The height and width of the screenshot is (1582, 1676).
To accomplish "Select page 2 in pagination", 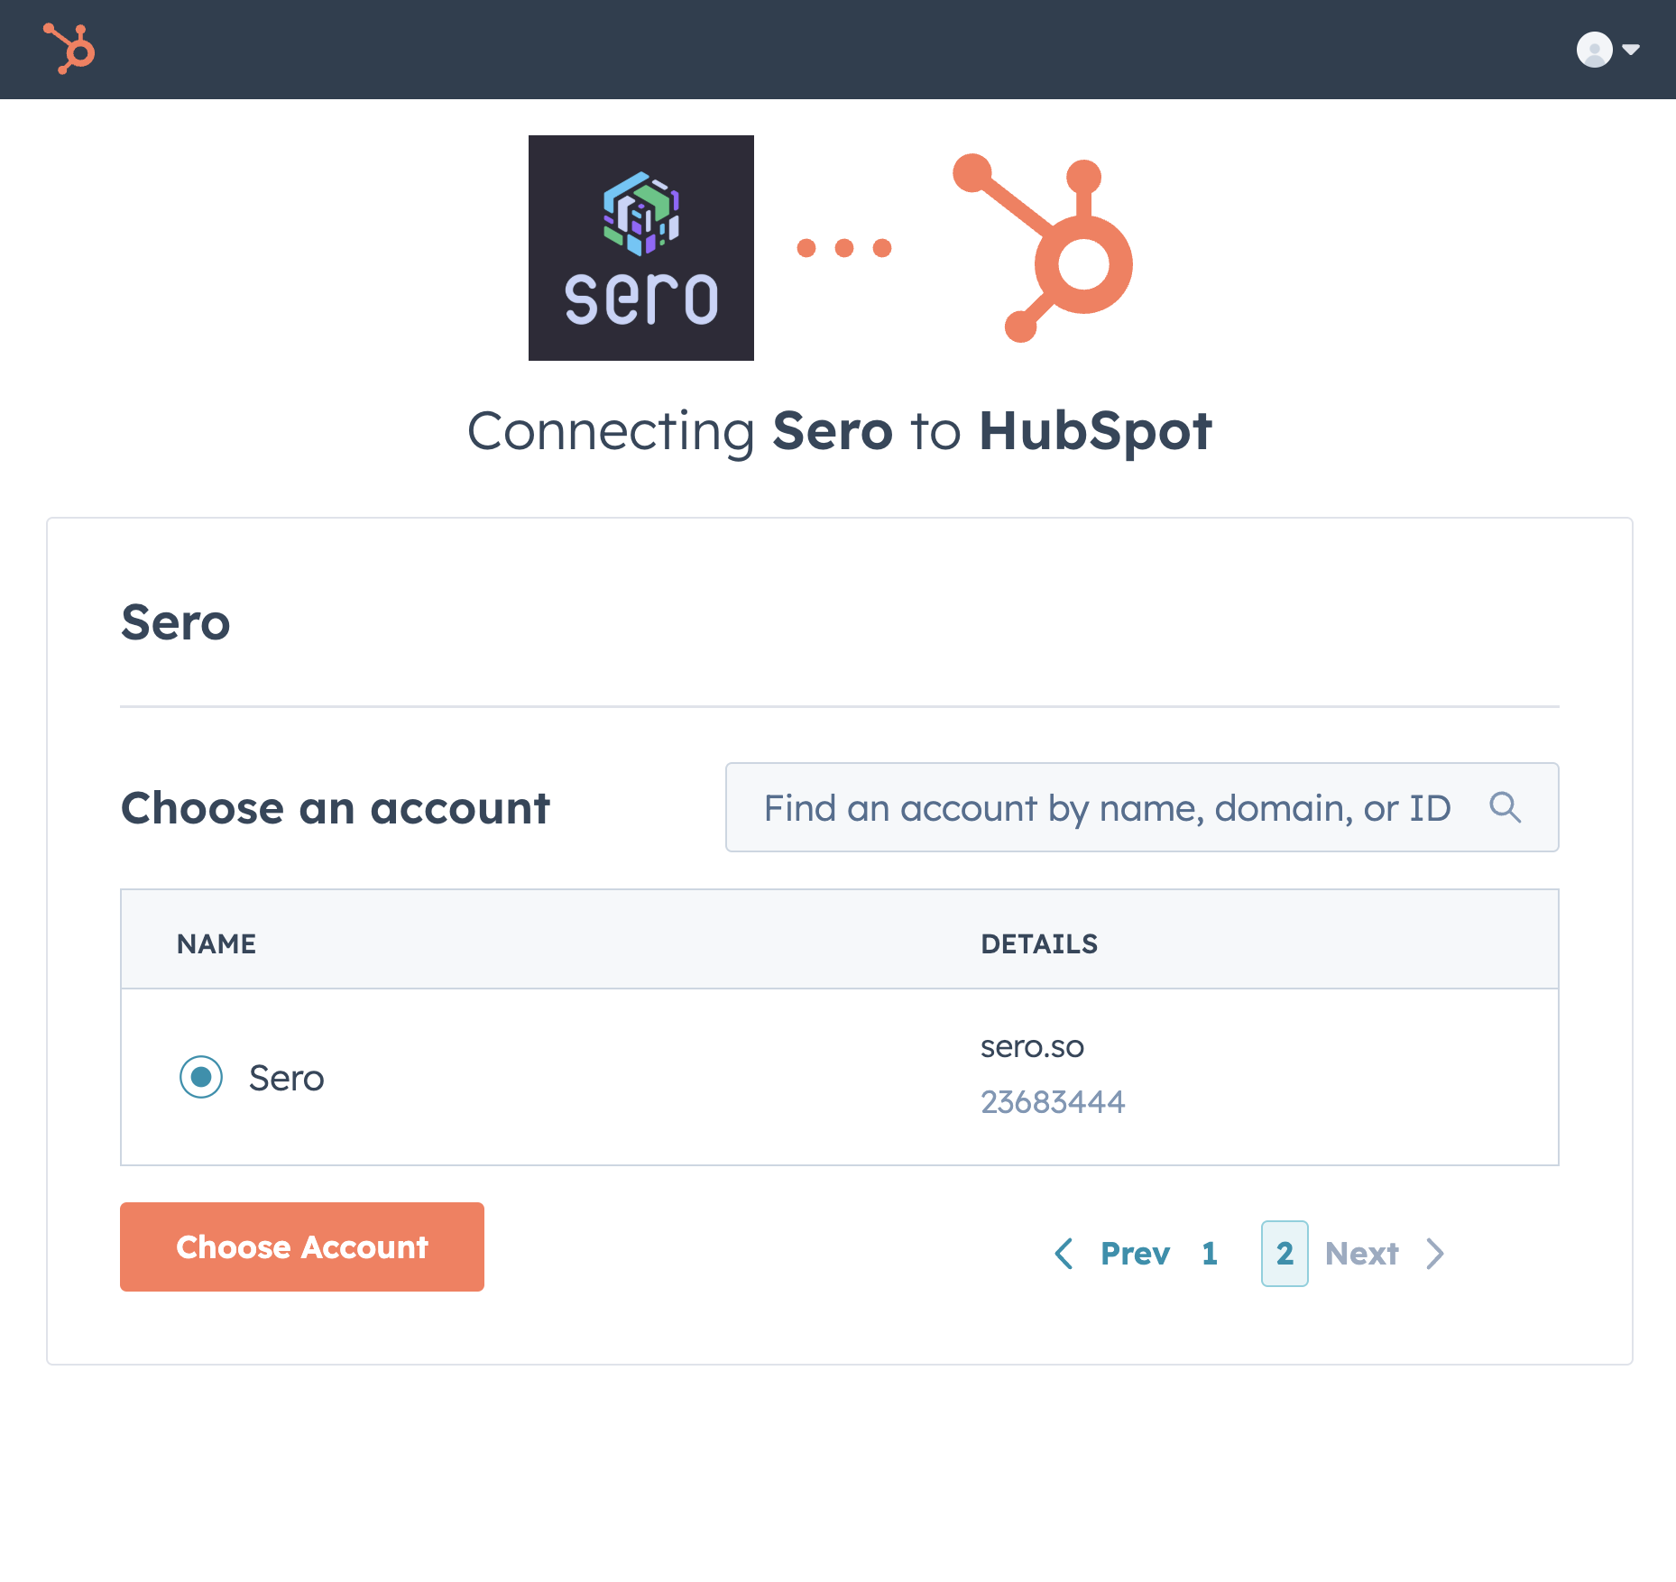I will (1285, 1253).
